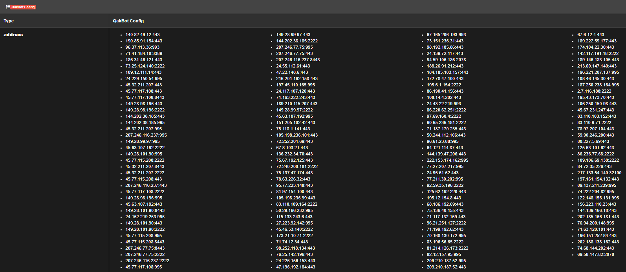Select address 184.185.103.157:443
The height and width of the screenshot is (272, 626).
[448, 72]
